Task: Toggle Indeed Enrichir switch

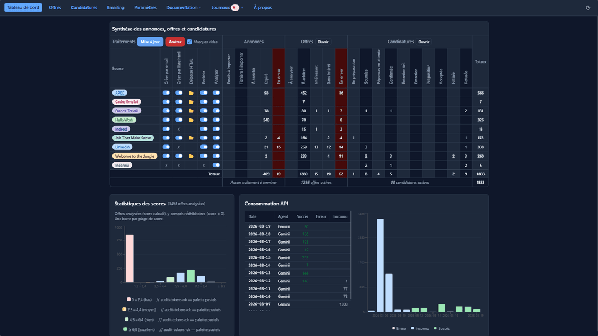Action: [x=204, y=129]
